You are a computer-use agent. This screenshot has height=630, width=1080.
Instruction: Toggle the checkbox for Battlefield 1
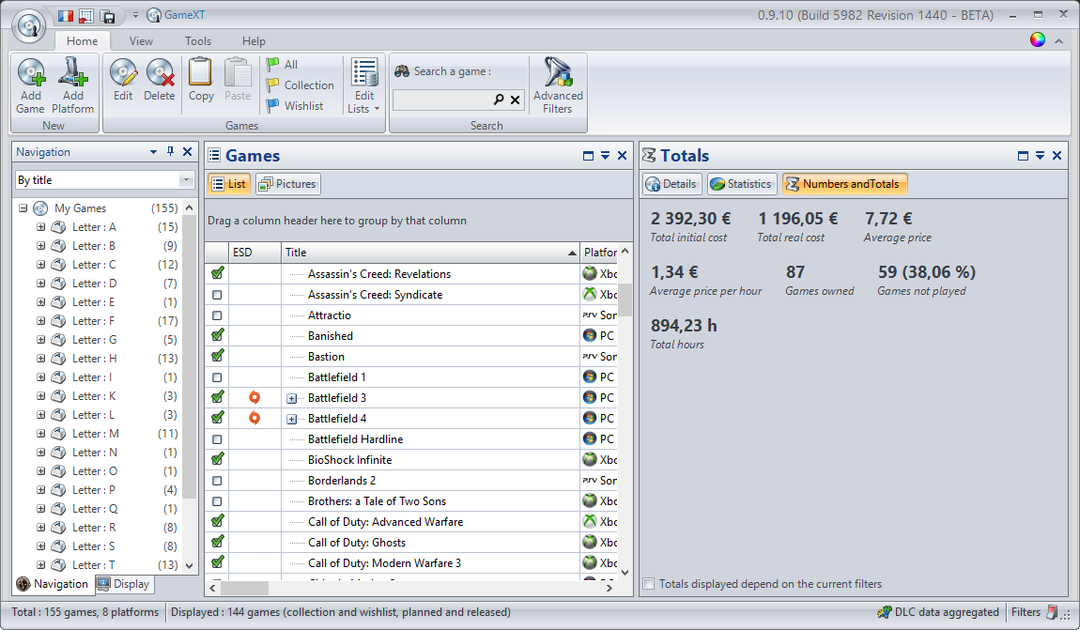coord(218,377)
